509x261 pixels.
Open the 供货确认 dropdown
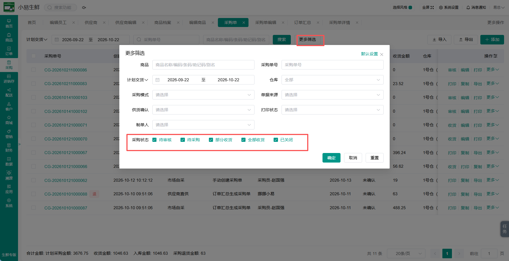coord(203,110)
